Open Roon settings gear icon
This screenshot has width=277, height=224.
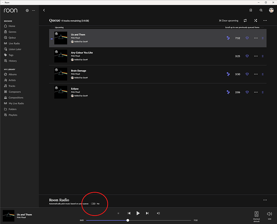(x=27, y=11)
